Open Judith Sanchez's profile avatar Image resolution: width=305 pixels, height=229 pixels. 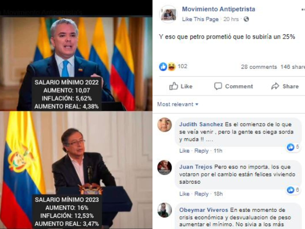164,125
